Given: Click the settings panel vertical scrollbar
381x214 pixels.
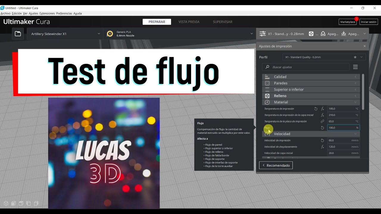Looking at the screenshot, I should 363,92.
